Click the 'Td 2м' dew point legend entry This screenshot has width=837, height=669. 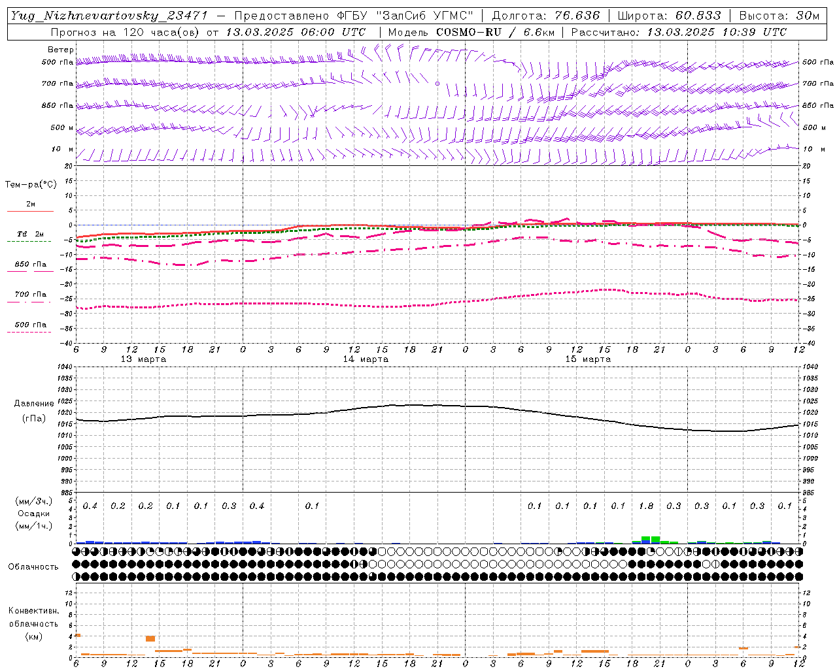[x=30, y=234]
